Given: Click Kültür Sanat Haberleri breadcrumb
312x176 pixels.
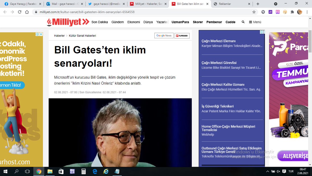Looking at the screenshot, I should click(82, 35).
